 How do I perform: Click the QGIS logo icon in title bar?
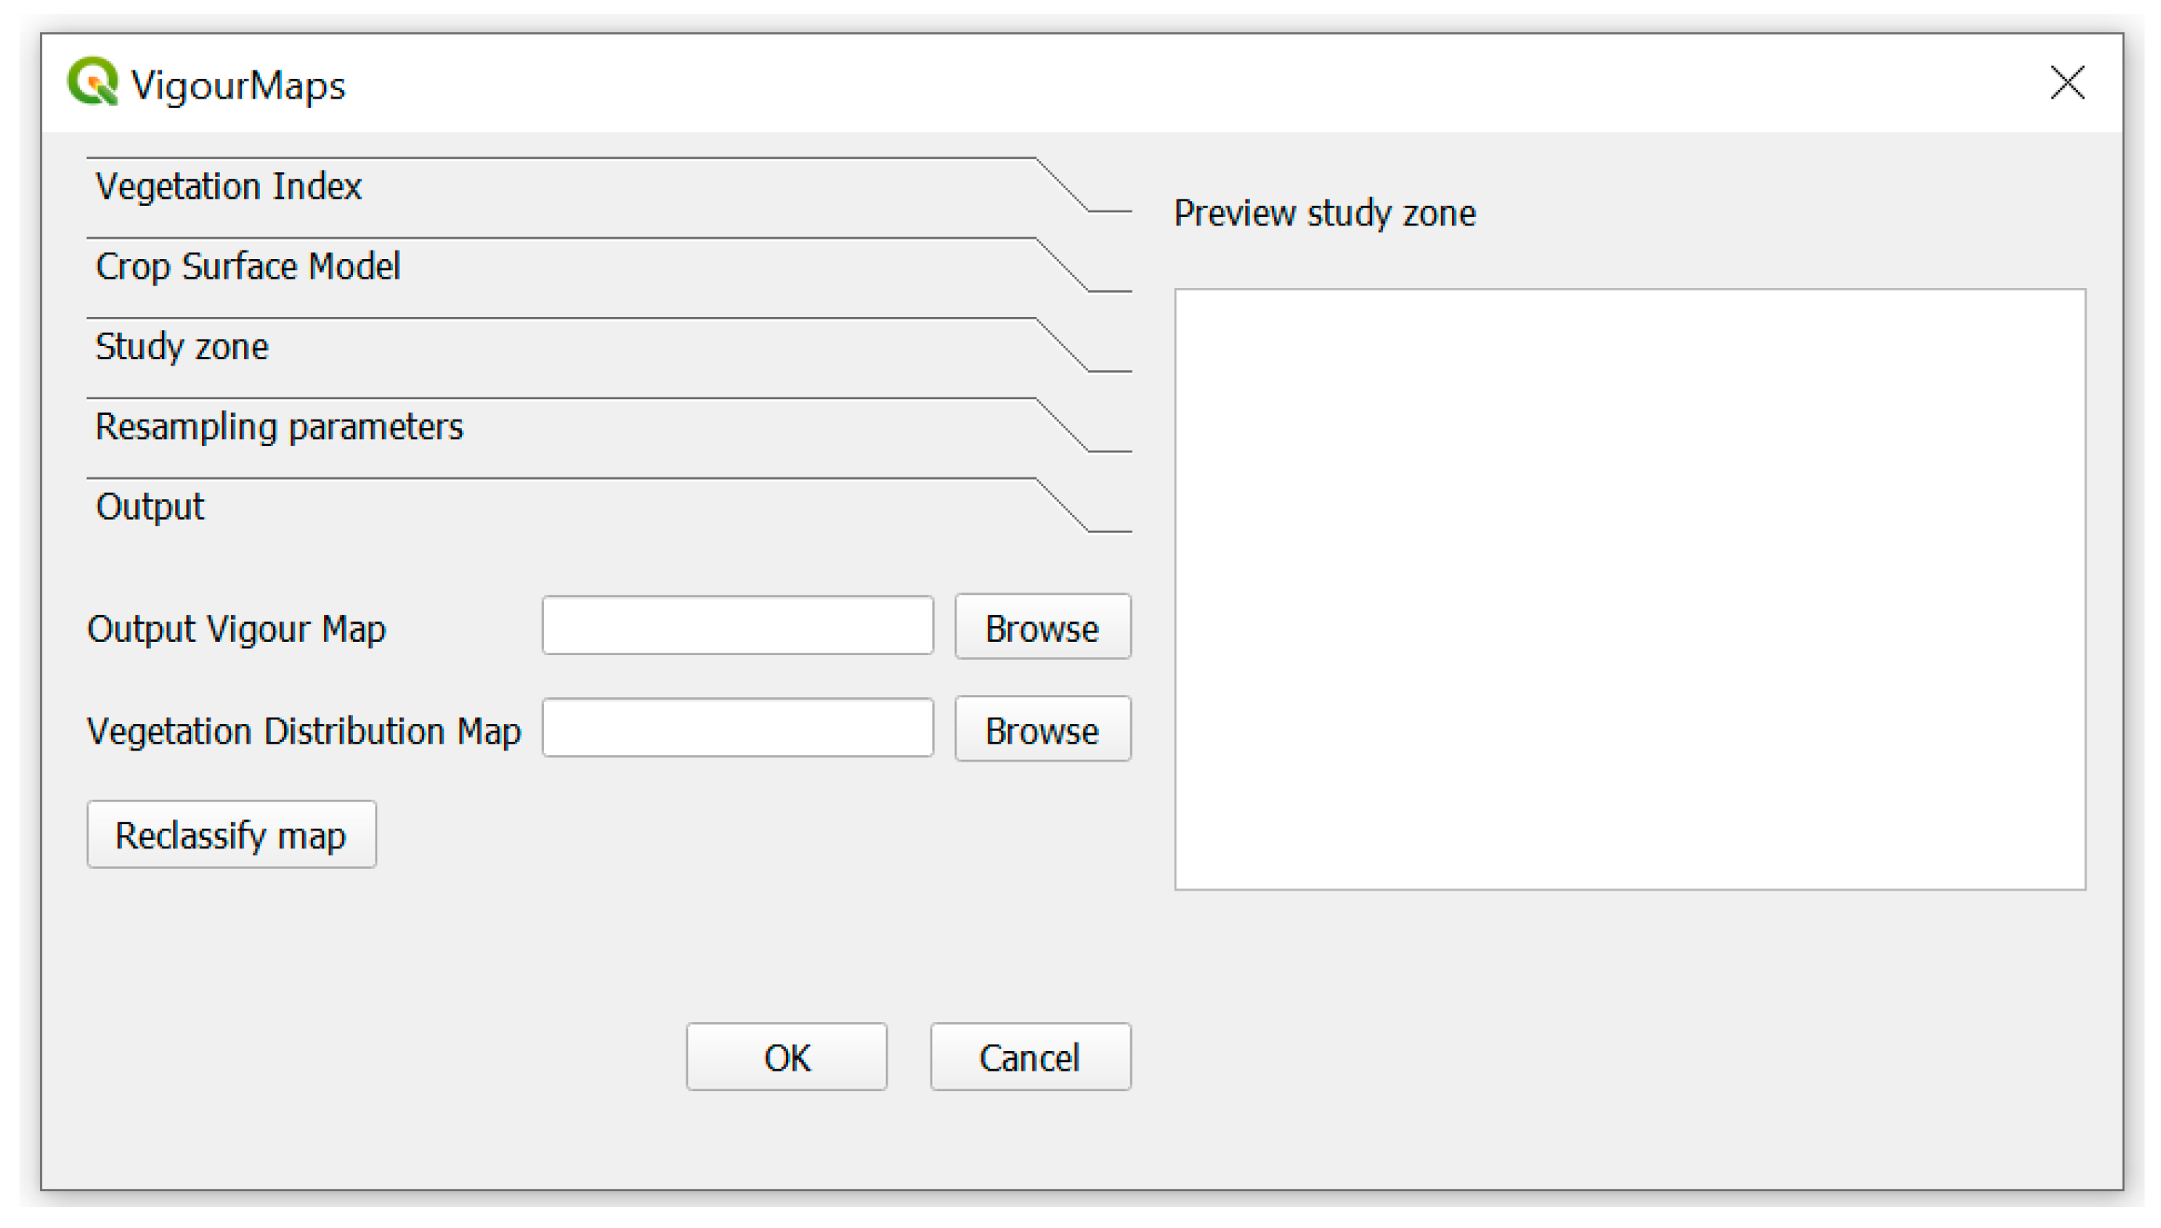tap(92, 83)
